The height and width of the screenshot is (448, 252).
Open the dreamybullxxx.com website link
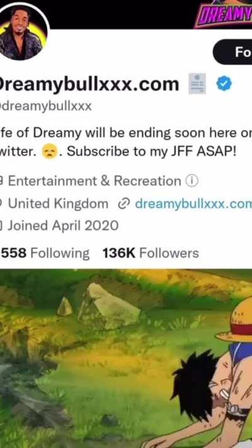pos(193,204)
